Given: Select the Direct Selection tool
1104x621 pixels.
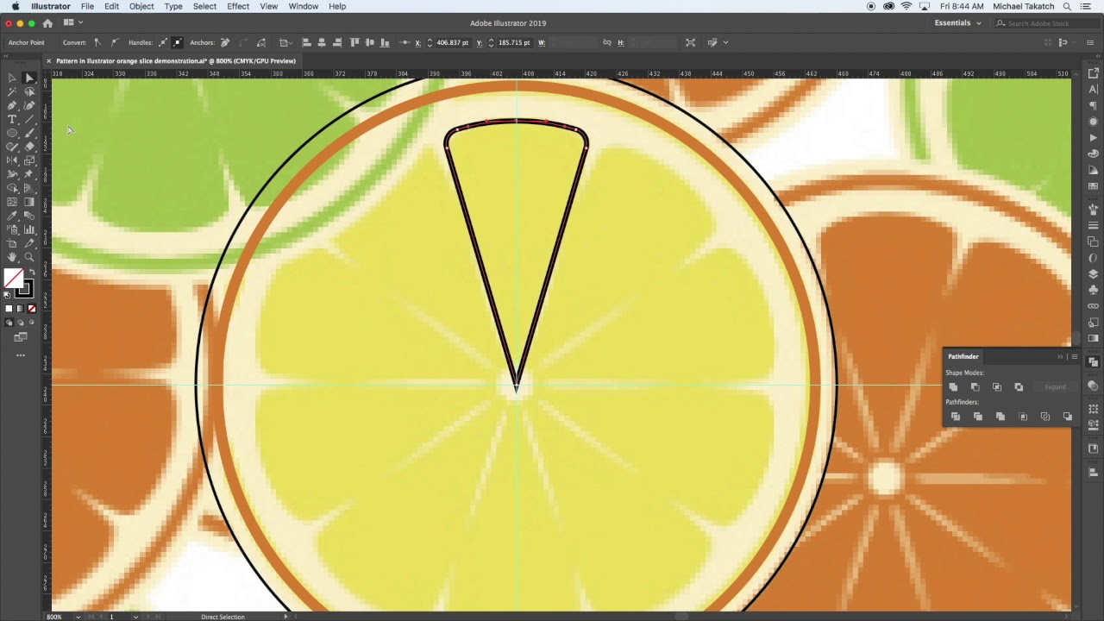Looking at the screenshot, I should 29,78.
